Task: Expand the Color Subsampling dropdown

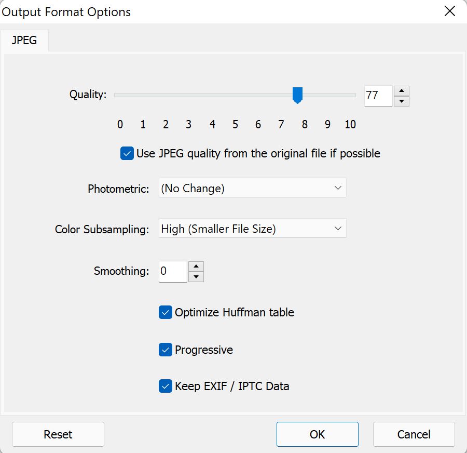Action: [x=253, y=229]
